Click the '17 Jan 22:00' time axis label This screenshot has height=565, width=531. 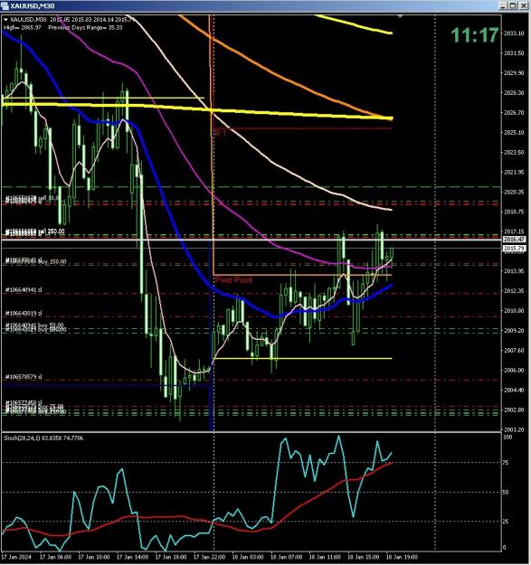click(x=210, y=557)
